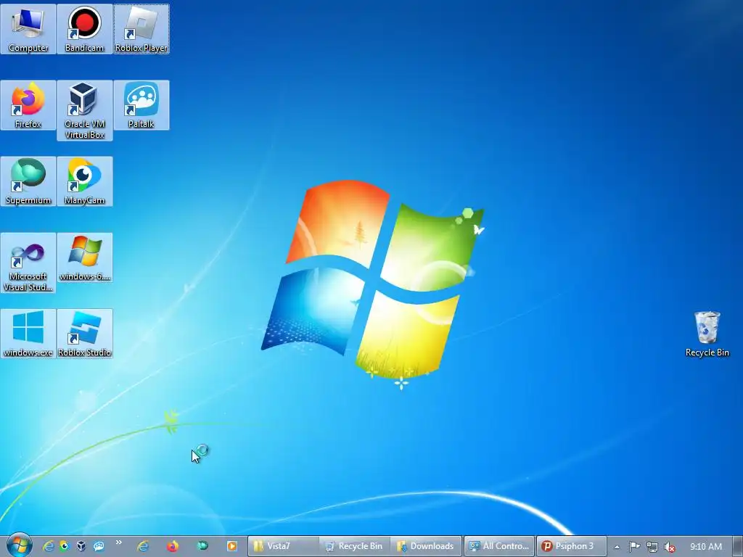Image resolution: width=743 pixels, height=557 pixels.
Task: Open the pinned Windows Media Player icon
Action: pyautogui.click(x=231, y=546)
